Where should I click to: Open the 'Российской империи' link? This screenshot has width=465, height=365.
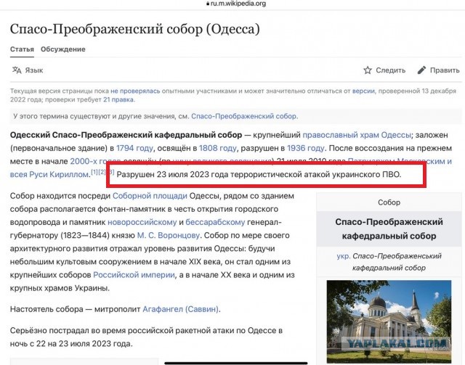point(134,275)
